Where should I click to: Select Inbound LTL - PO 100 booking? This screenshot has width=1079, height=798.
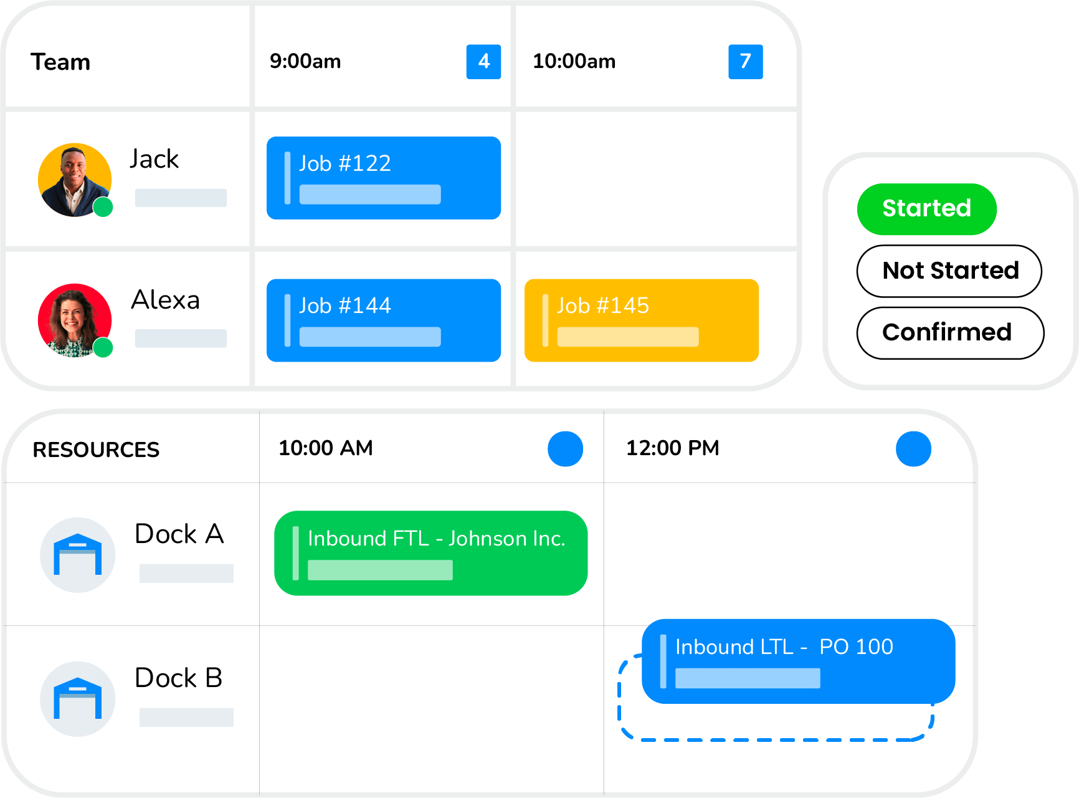click(798, 661)
